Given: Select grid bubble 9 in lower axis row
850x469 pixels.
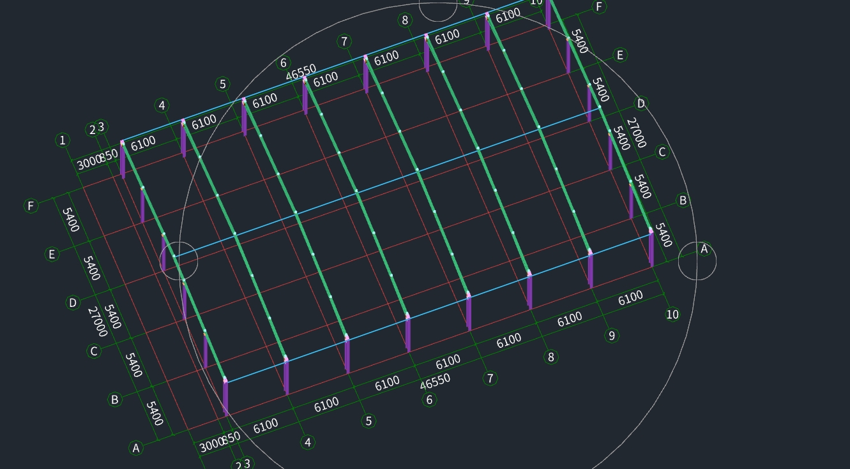Looking at the screenshot, I should [x=612, y=336].
